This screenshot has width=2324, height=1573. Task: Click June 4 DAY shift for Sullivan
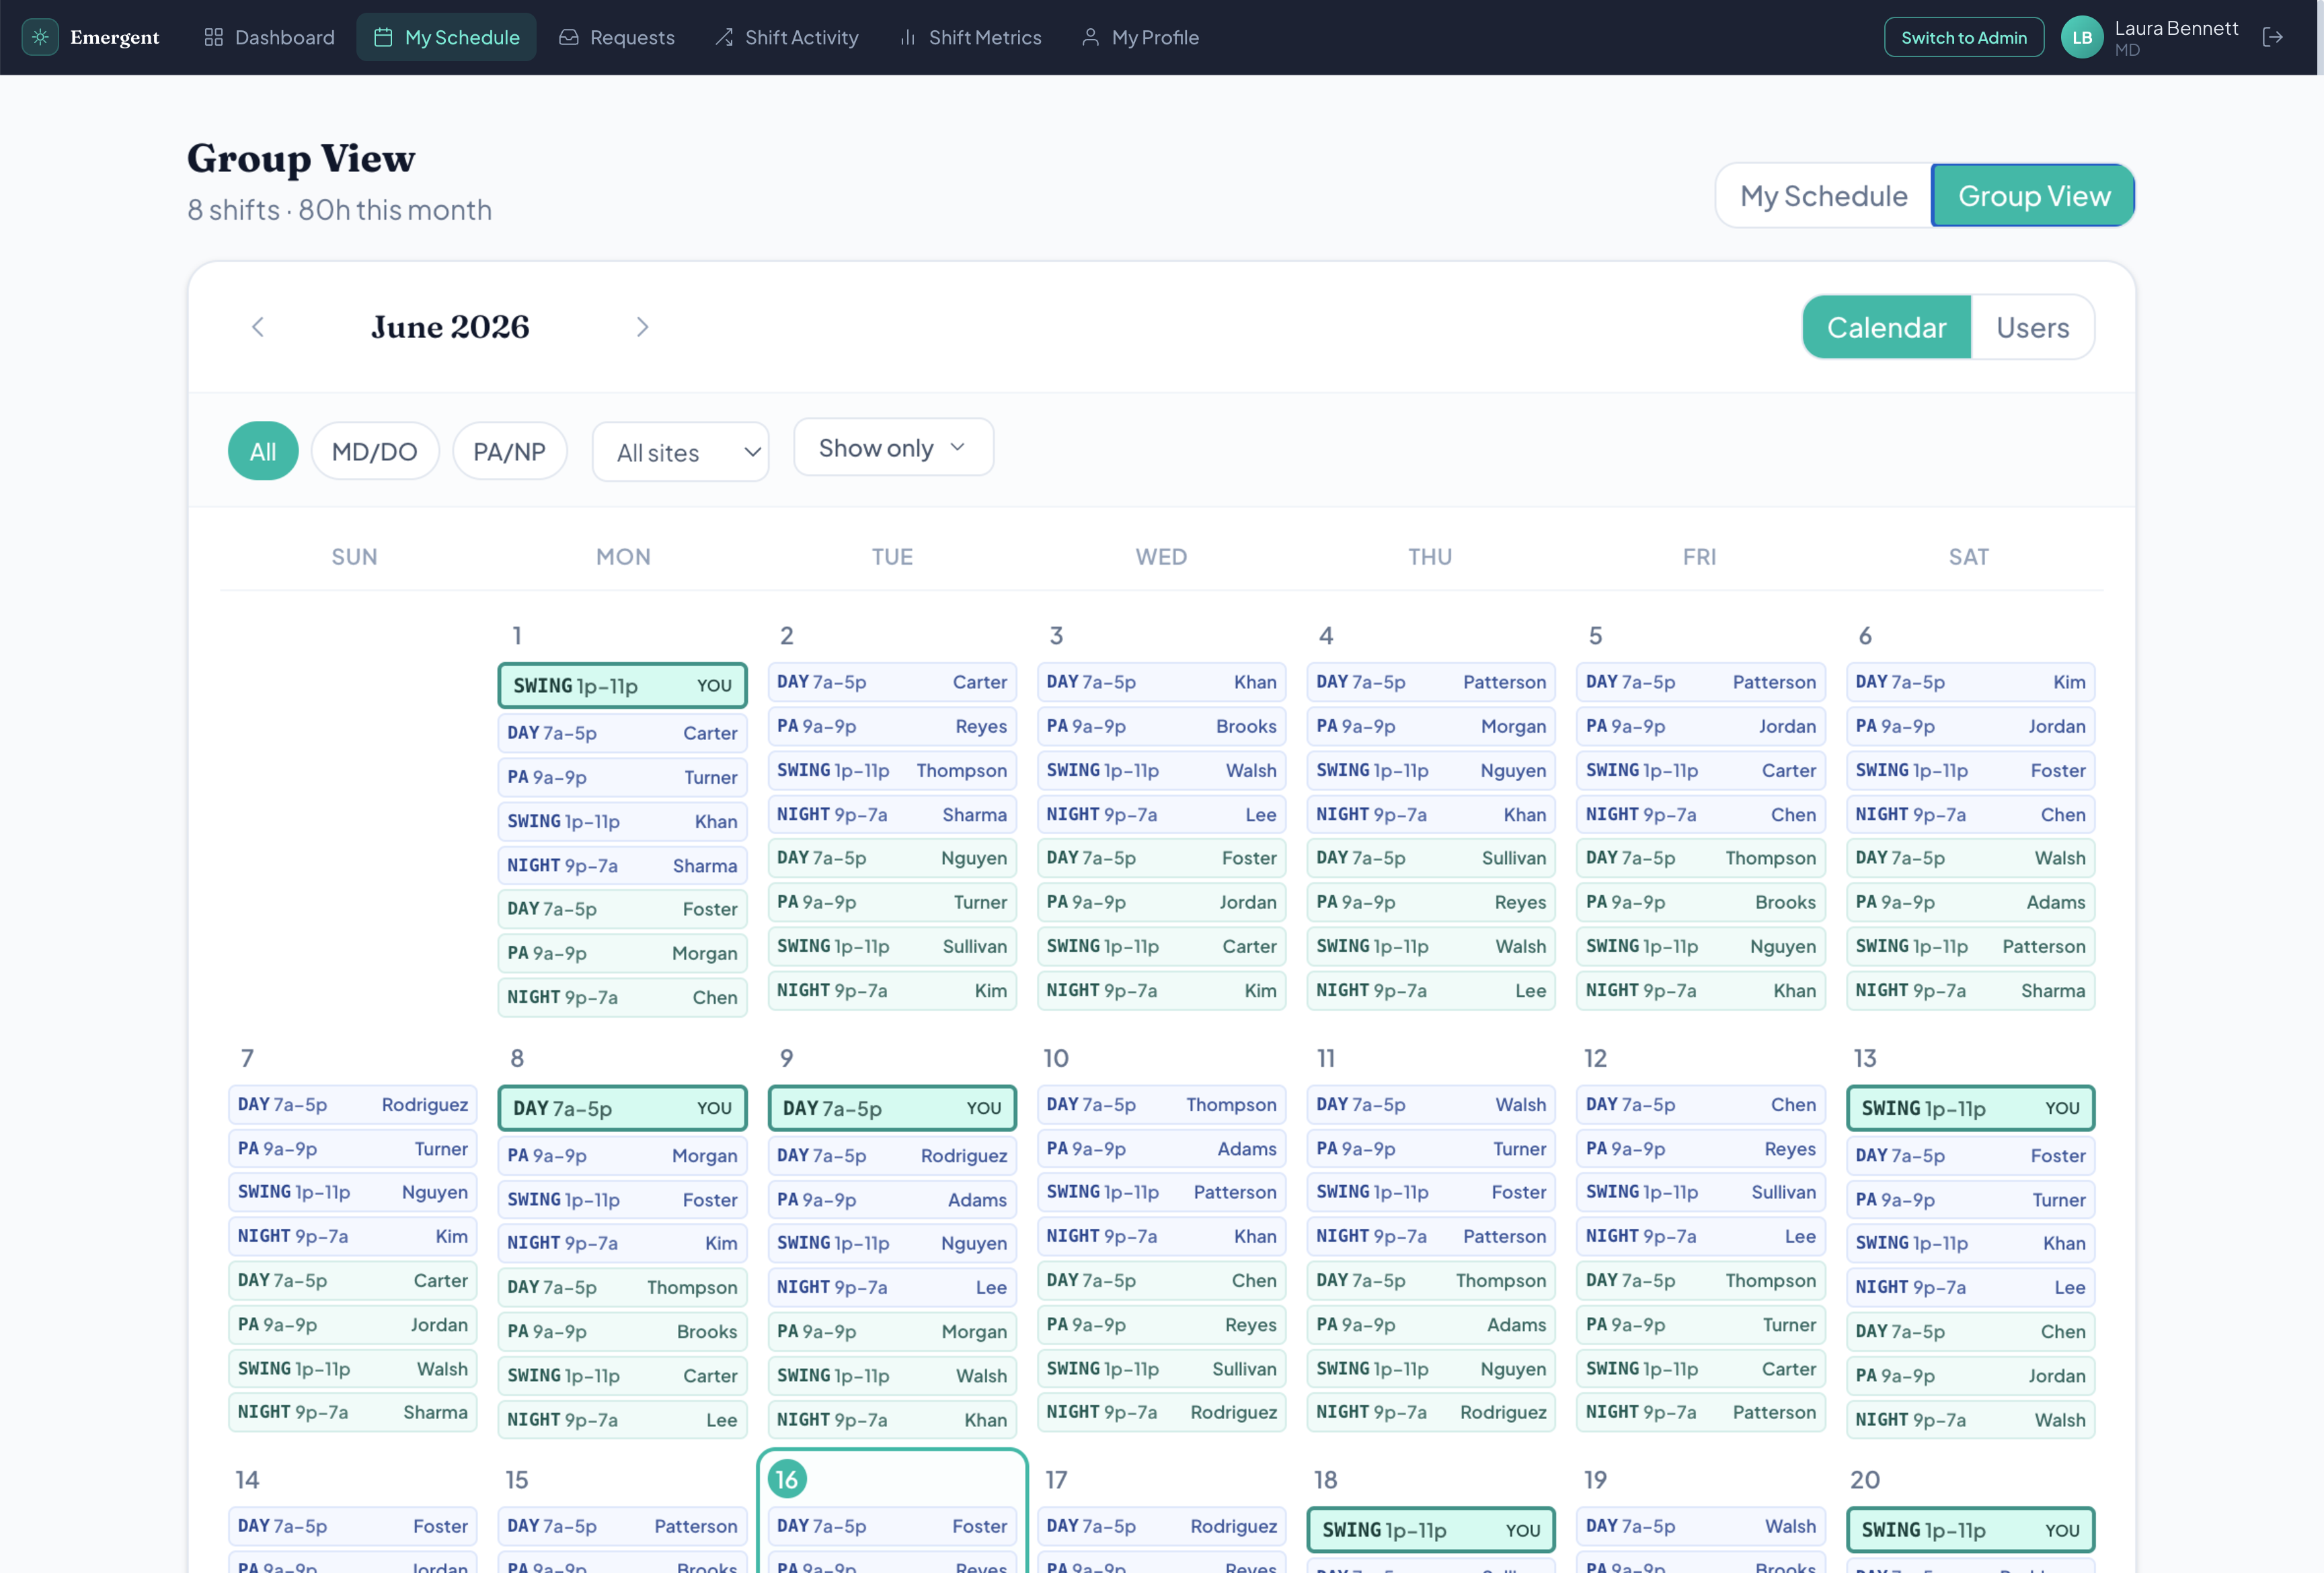1431,858
